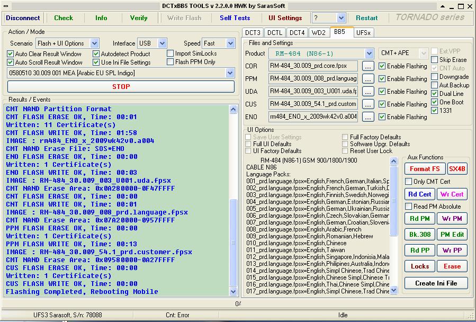The width and height of the screenshot is (476, 322).
Task: Switch to the UFSx tab
Action: 363,32
